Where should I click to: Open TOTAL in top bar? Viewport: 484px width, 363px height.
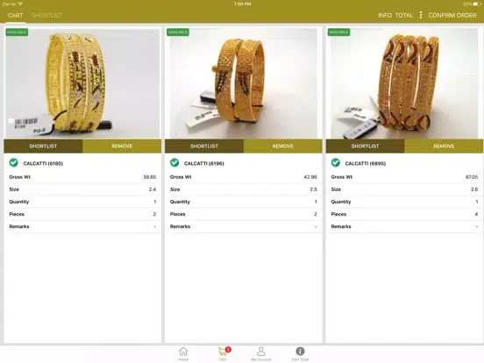pos(404,15)
